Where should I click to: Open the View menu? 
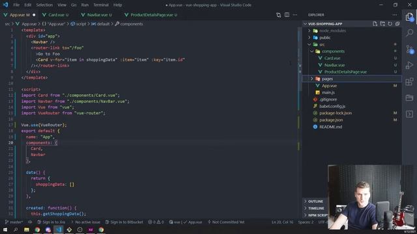[62, 5]
